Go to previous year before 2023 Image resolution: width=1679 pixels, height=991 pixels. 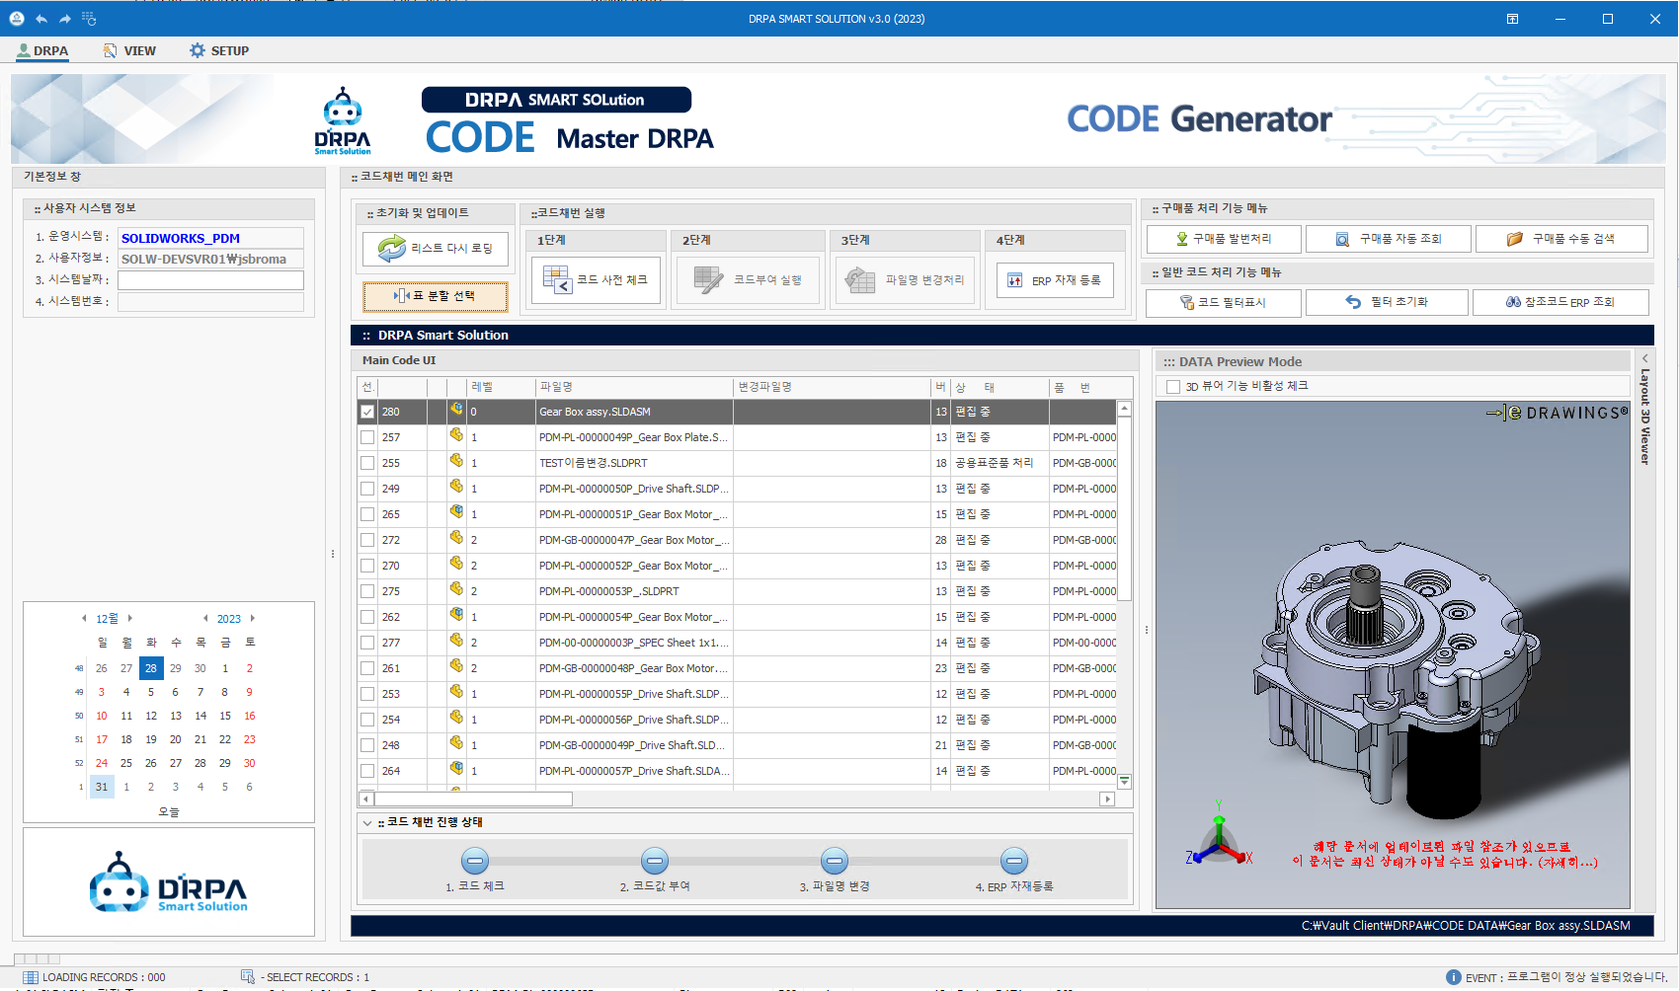point(205,618)
